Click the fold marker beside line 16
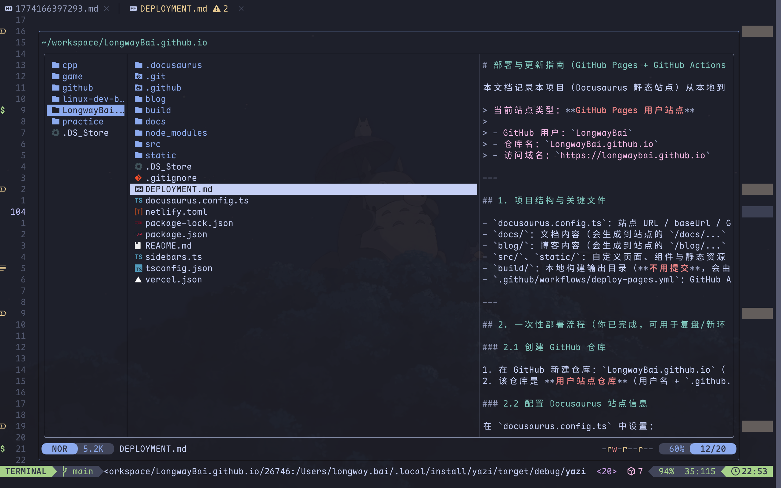 click(4, 31)
